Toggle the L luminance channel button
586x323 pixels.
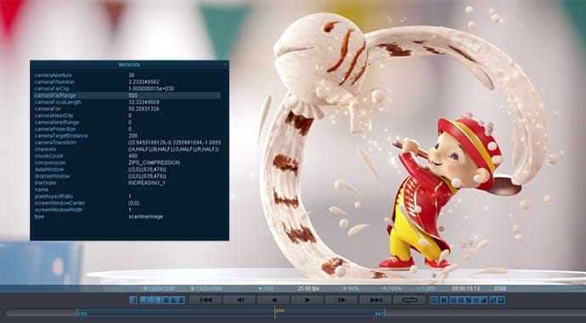[174, 300]
